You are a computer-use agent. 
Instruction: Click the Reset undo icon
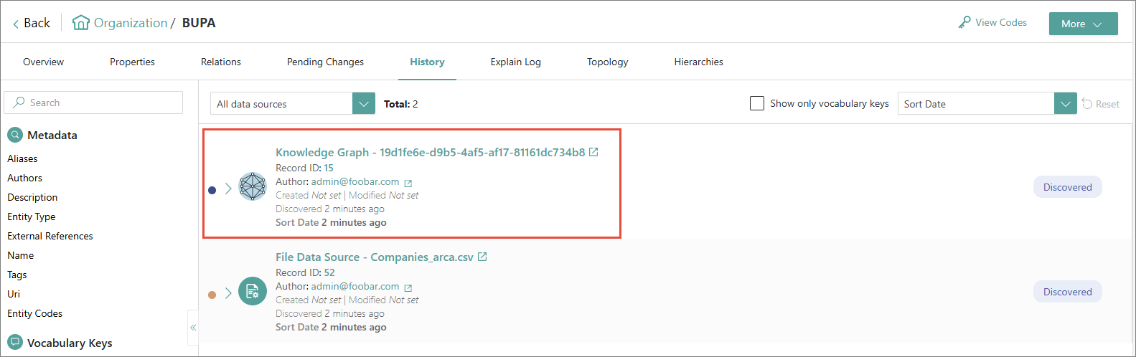[x=1087, y=104]
